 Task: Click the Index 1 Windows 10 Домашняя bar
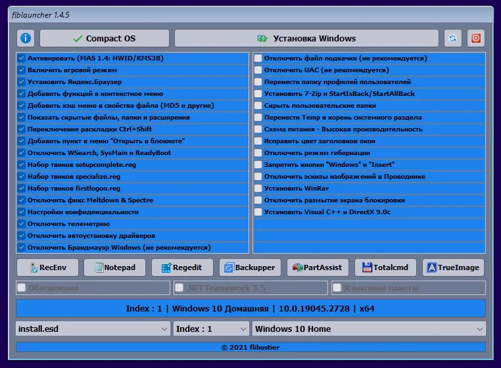(x=251, y=308)
